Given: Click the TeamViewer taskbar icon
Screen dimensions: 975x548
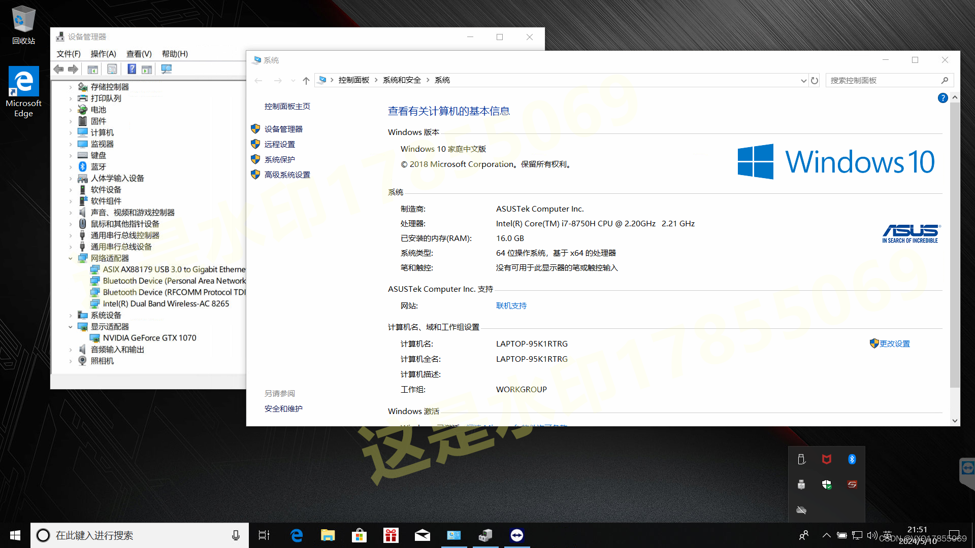Looking at the screenshot, I should coord(517,535).
